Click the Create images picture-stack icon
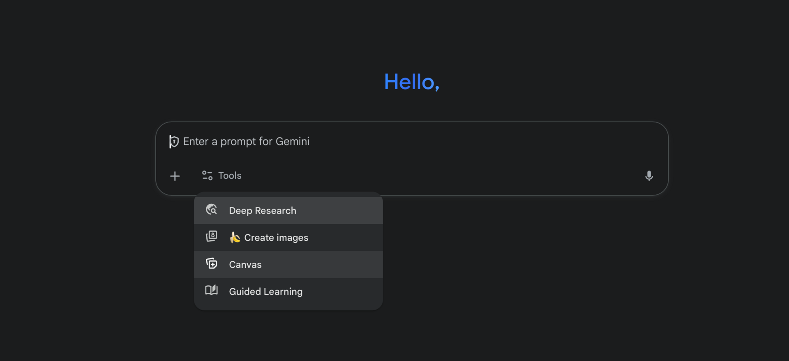This screenshot has width=789, height=361. [212, 237]
